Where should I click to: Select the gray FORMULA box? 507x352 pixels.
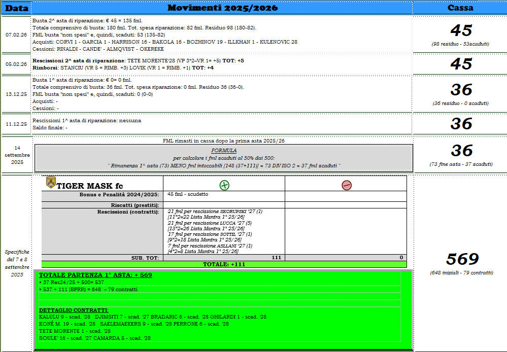coord(224,158)
